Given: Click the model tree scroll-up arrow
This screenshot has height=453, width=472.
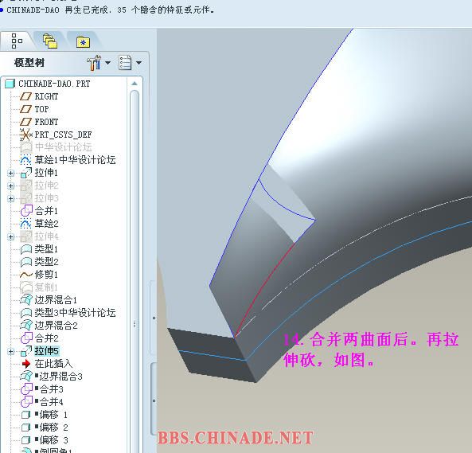Looking at the screenshot, I should [135, 84].
